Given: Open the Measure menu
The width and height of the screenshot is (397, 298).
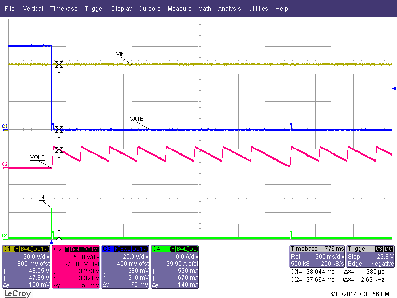Looking at the screenshot, I should 179,8.
